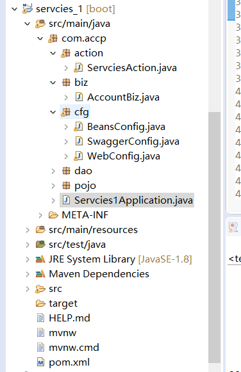Screen dimensions: 241x372
Task: Expand the bottom-level src folder
Action: coord(28,289)
